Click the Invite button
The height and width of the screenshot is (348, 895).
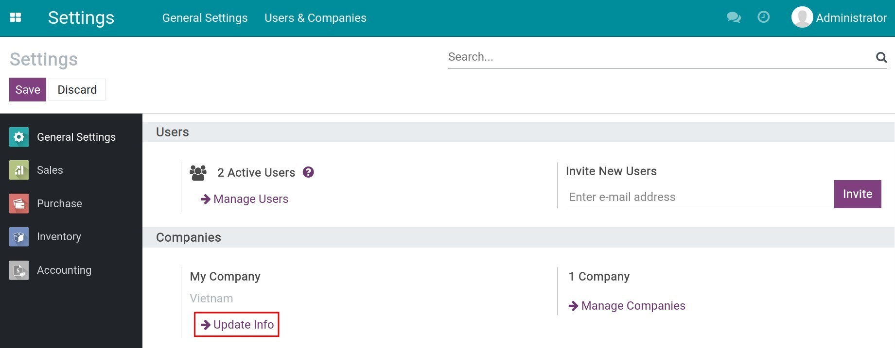click(858, 194)
